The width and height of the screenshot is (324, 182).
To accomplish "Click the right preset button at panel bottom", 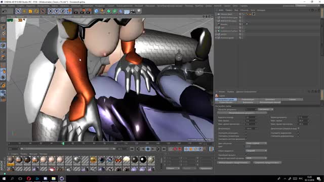I will pyautogui.click(x=267, y=163).
